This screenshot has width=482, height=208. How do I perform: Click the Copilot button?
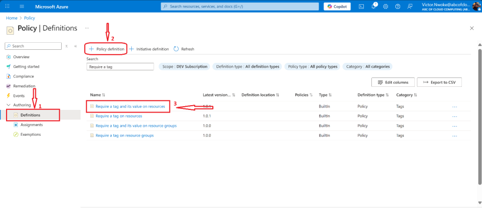[x=337, y=7]
